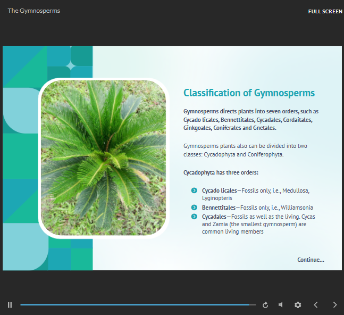Click the Continue... link
The height and width of the screenshot is (315, 344).
tap(311, 260)
